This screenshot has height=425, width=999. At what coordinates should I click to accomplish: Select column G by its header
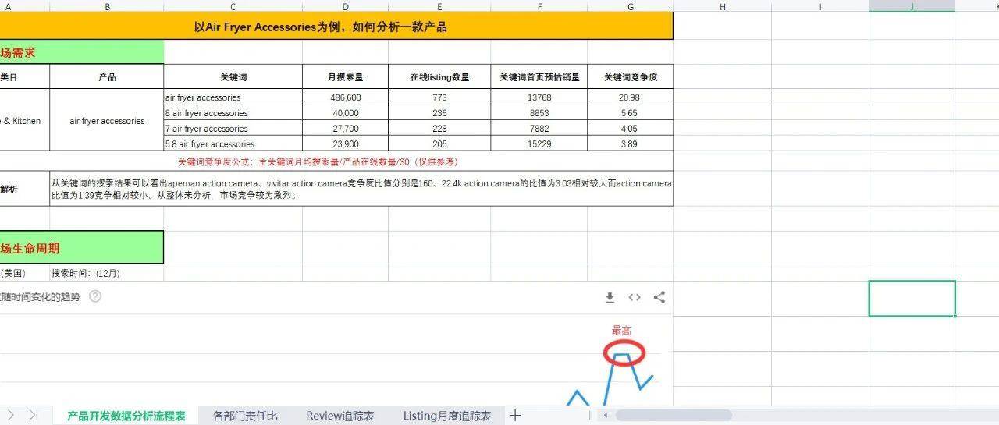(631, 5)
